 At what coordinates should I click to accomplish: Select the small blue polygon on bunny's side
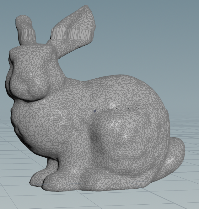coord(95,111)
